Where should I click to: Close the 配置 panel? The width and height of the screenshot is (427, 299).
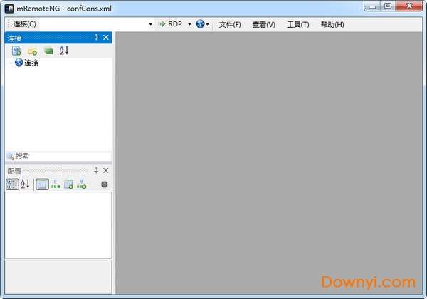click(x=106, y=170)
